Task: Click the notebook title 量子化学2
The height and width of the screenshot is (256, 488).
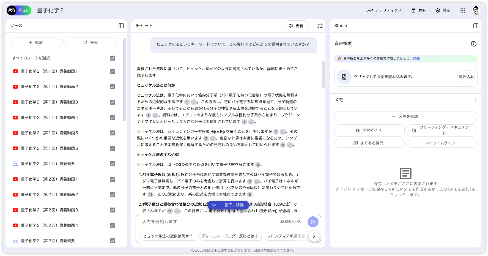Action: pyautogui.click(x=50, y=10)
